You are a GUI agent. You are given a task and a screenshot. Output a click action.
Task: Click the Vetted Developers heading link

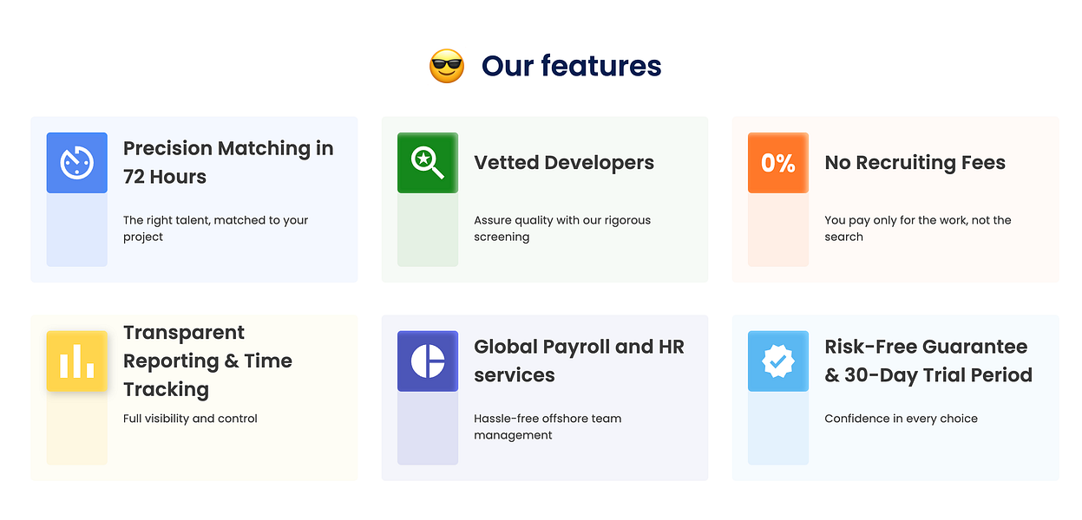pyautogui.click(x=564, y=162)
